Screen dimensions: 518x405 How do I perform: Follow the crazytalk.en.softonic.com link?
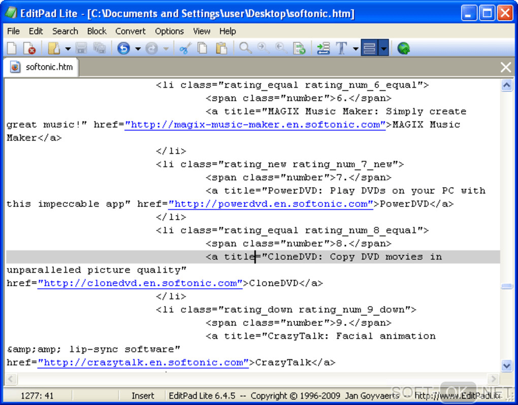(143, 362)
